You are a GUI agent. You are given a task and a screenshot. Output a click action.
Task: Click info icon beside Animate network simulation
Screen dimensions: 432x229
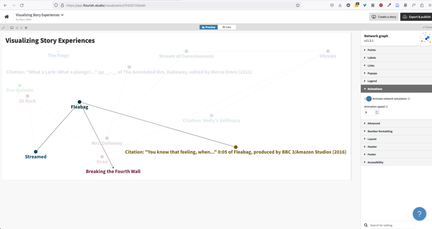(409, 99)
